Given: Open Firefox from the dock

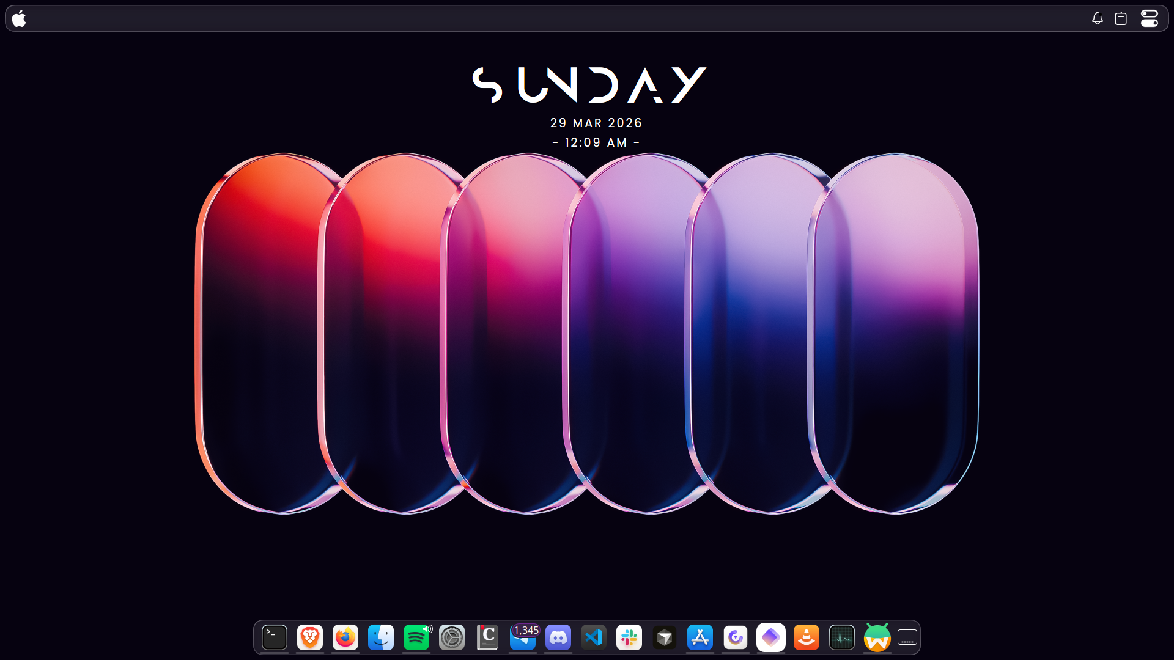Looking at the screenshot, I should pyautogui.click(x=345, y=637).
